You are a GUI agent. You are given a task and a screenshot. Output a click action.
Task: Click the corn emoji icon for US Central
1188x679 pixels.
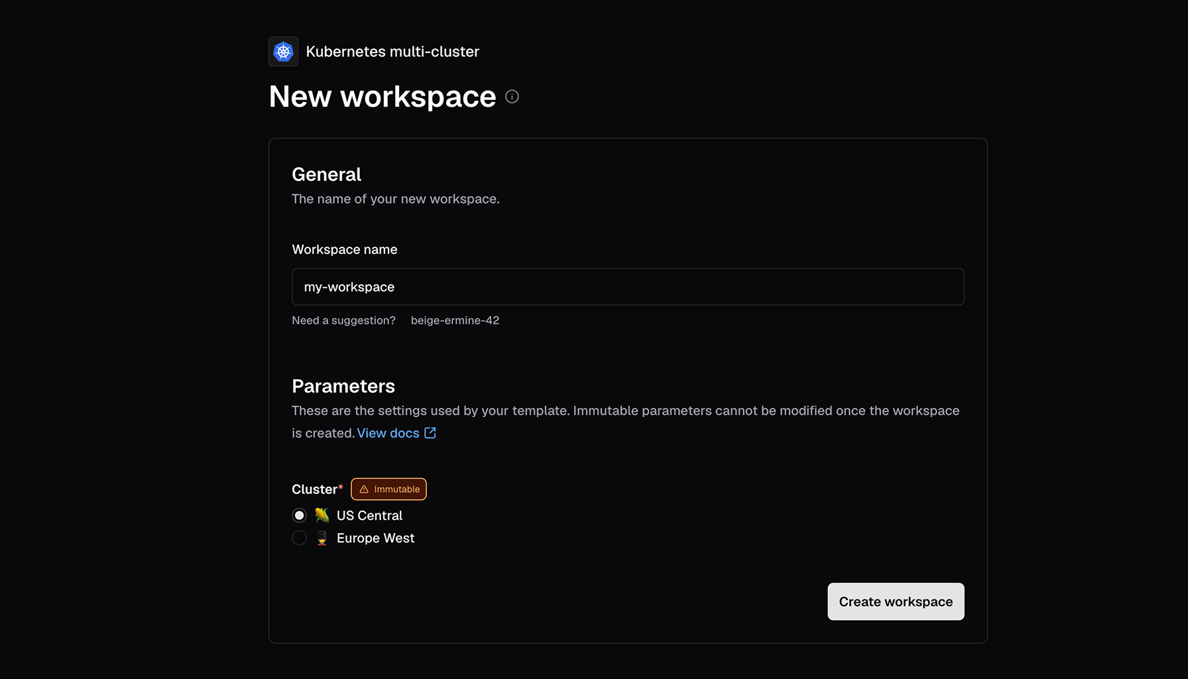point(322,515)
